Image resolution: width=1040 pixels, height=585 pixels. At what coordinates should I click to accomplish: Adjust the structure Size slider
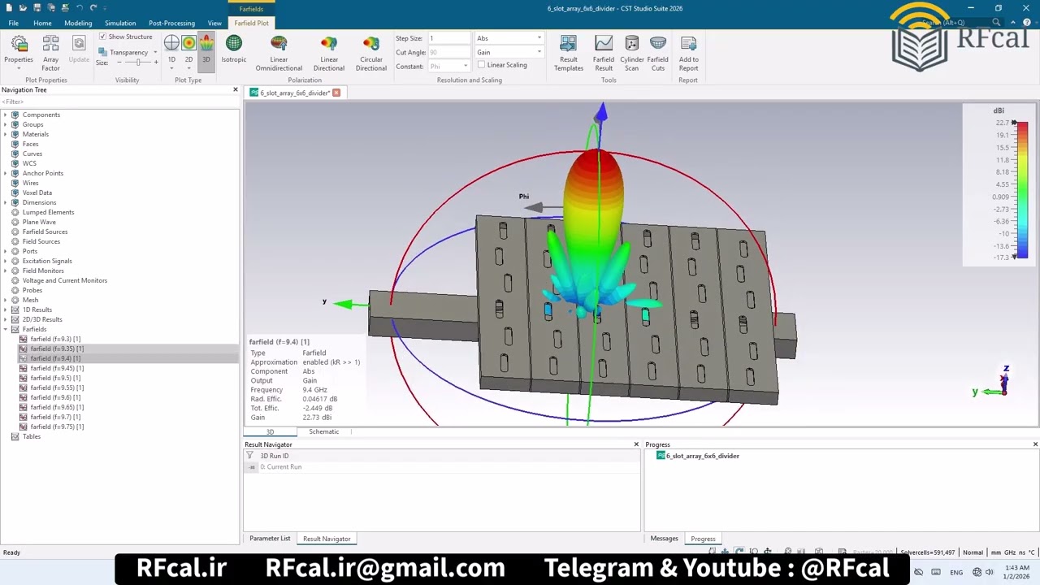coord(136,63)
